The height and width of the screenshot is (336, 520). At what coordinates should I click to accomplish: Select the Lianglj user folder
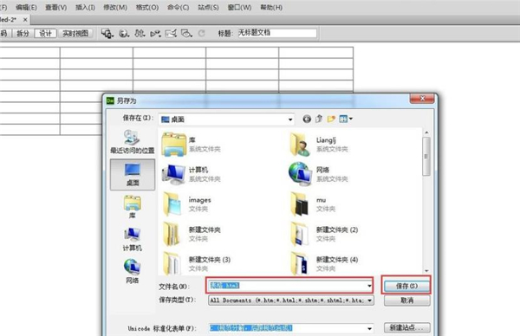point(318,145)
